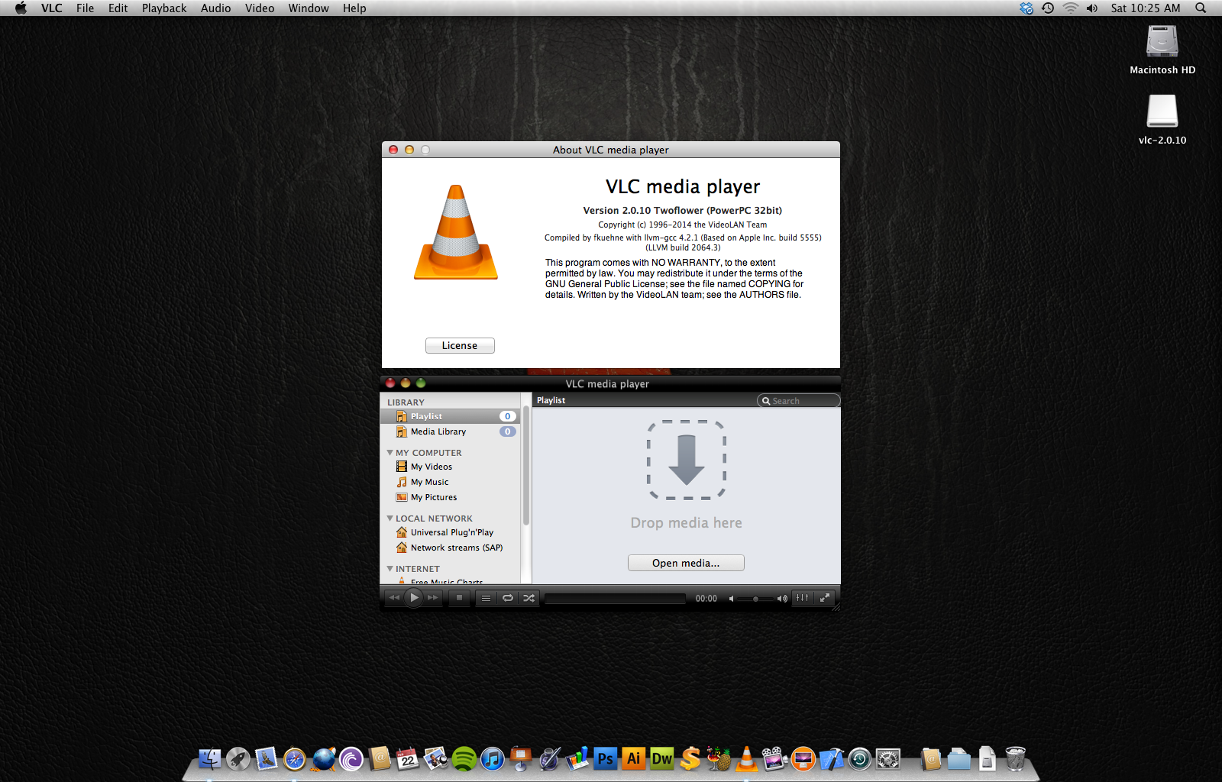This screenshot has height=782, width=1222.
Task: Mute audio via the small speaker icon
Action: point(731,599)
